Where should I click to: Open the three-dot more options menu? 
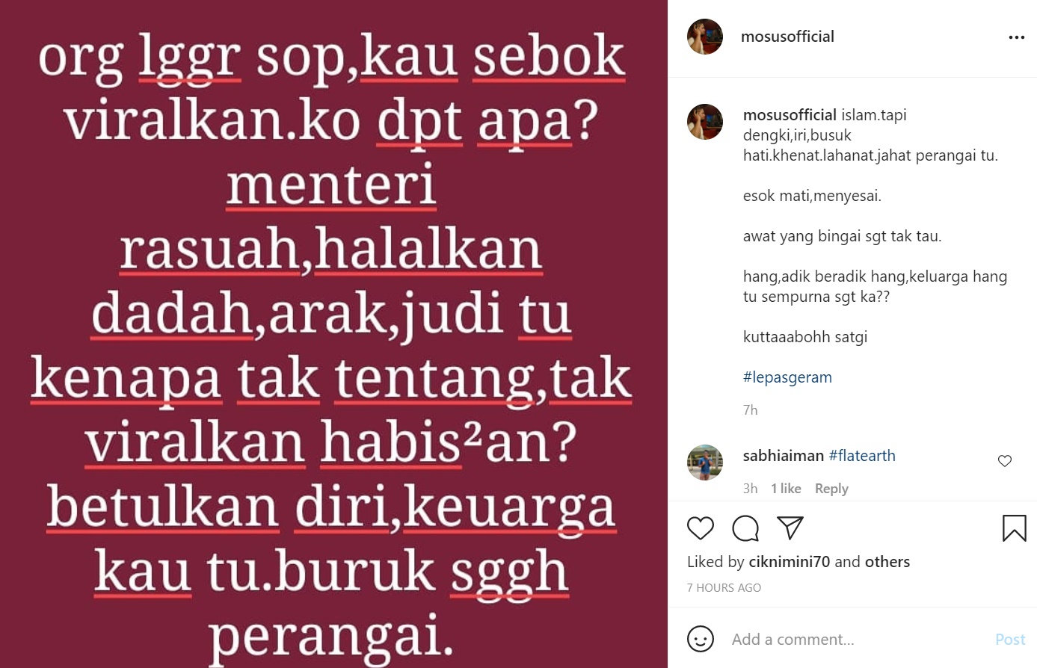[x=1016, y=37]
